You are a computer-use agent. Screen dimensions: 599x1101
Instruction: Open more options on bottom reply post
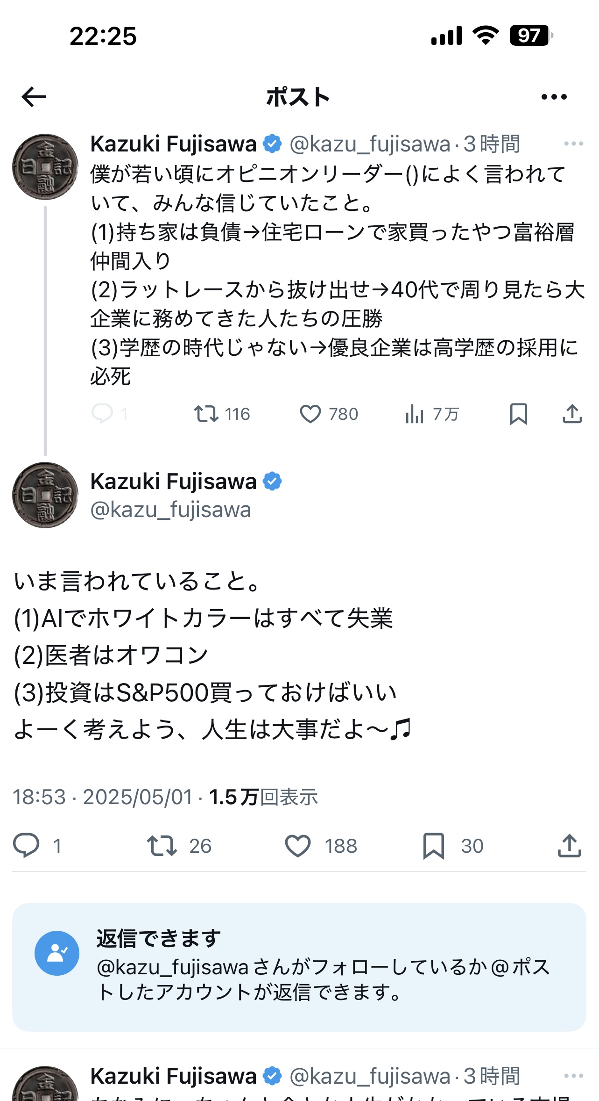pos(573,1076)
